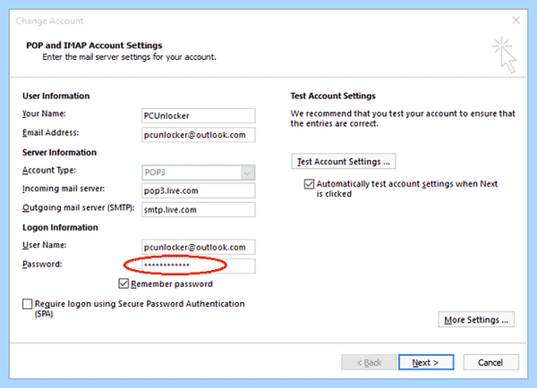Click the Outgoing mail server SMTP field

pos(199,209)
